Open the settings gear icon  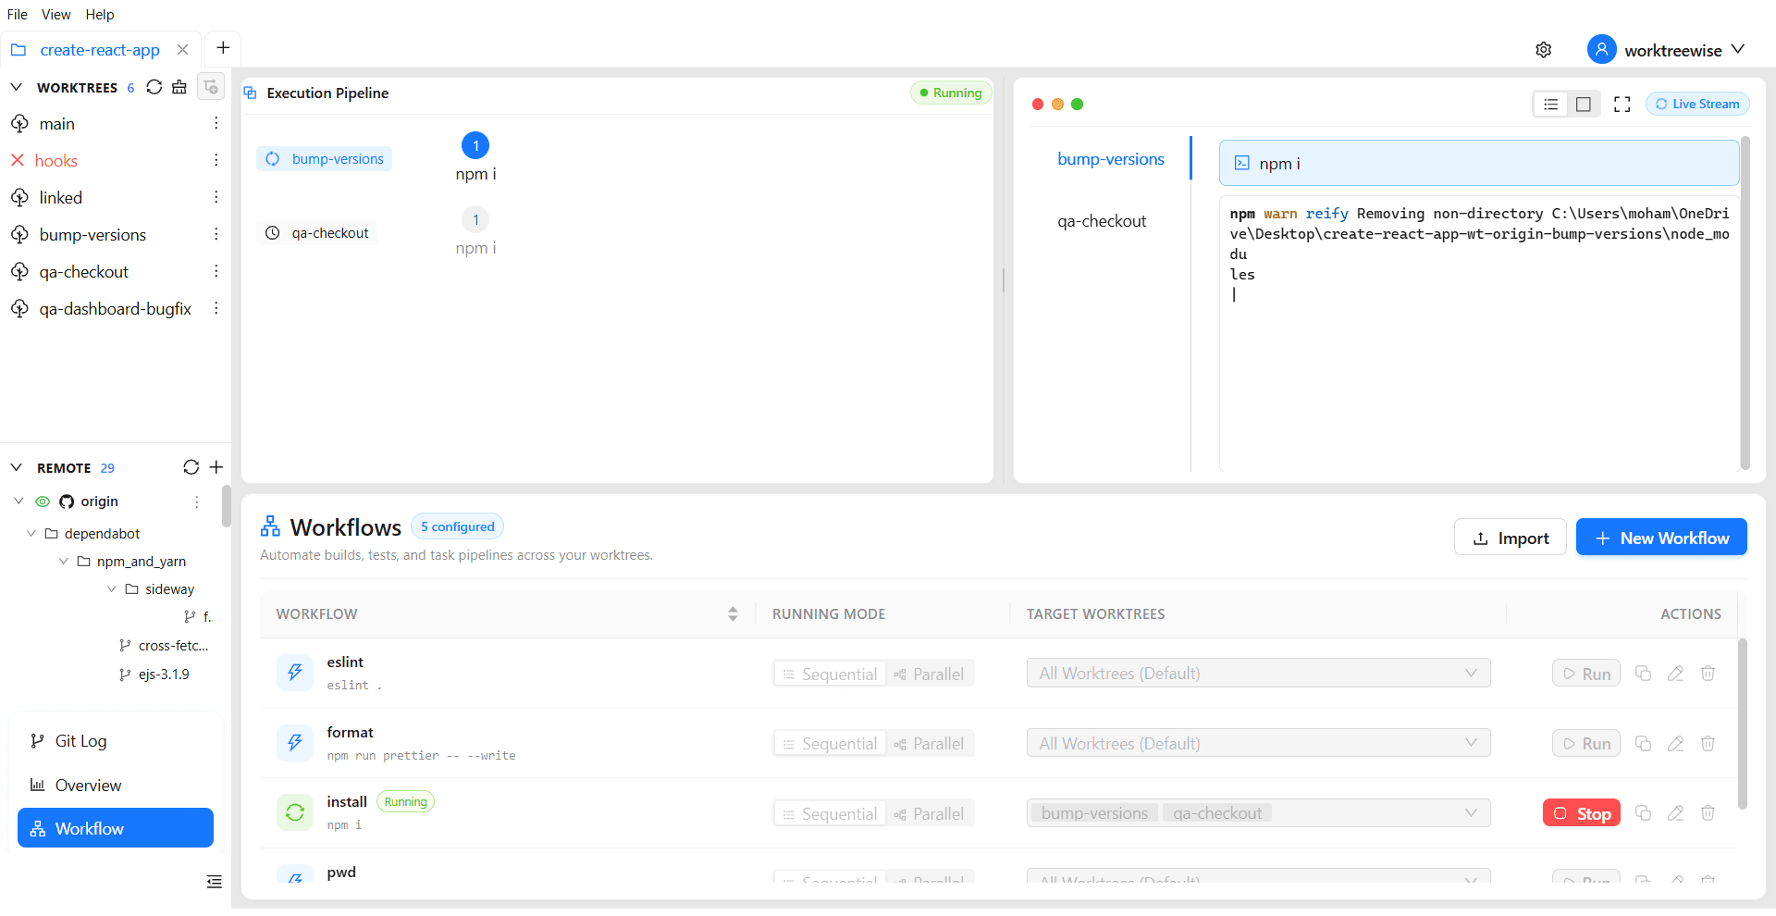click(1543, 50)
